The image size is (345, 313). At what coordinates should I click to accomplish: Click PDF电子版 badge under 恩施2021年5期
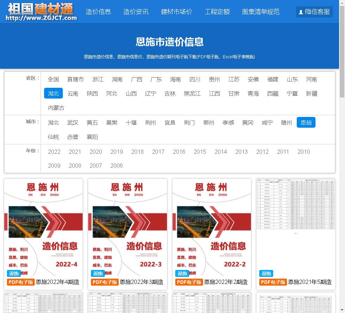tap(273, 282)
